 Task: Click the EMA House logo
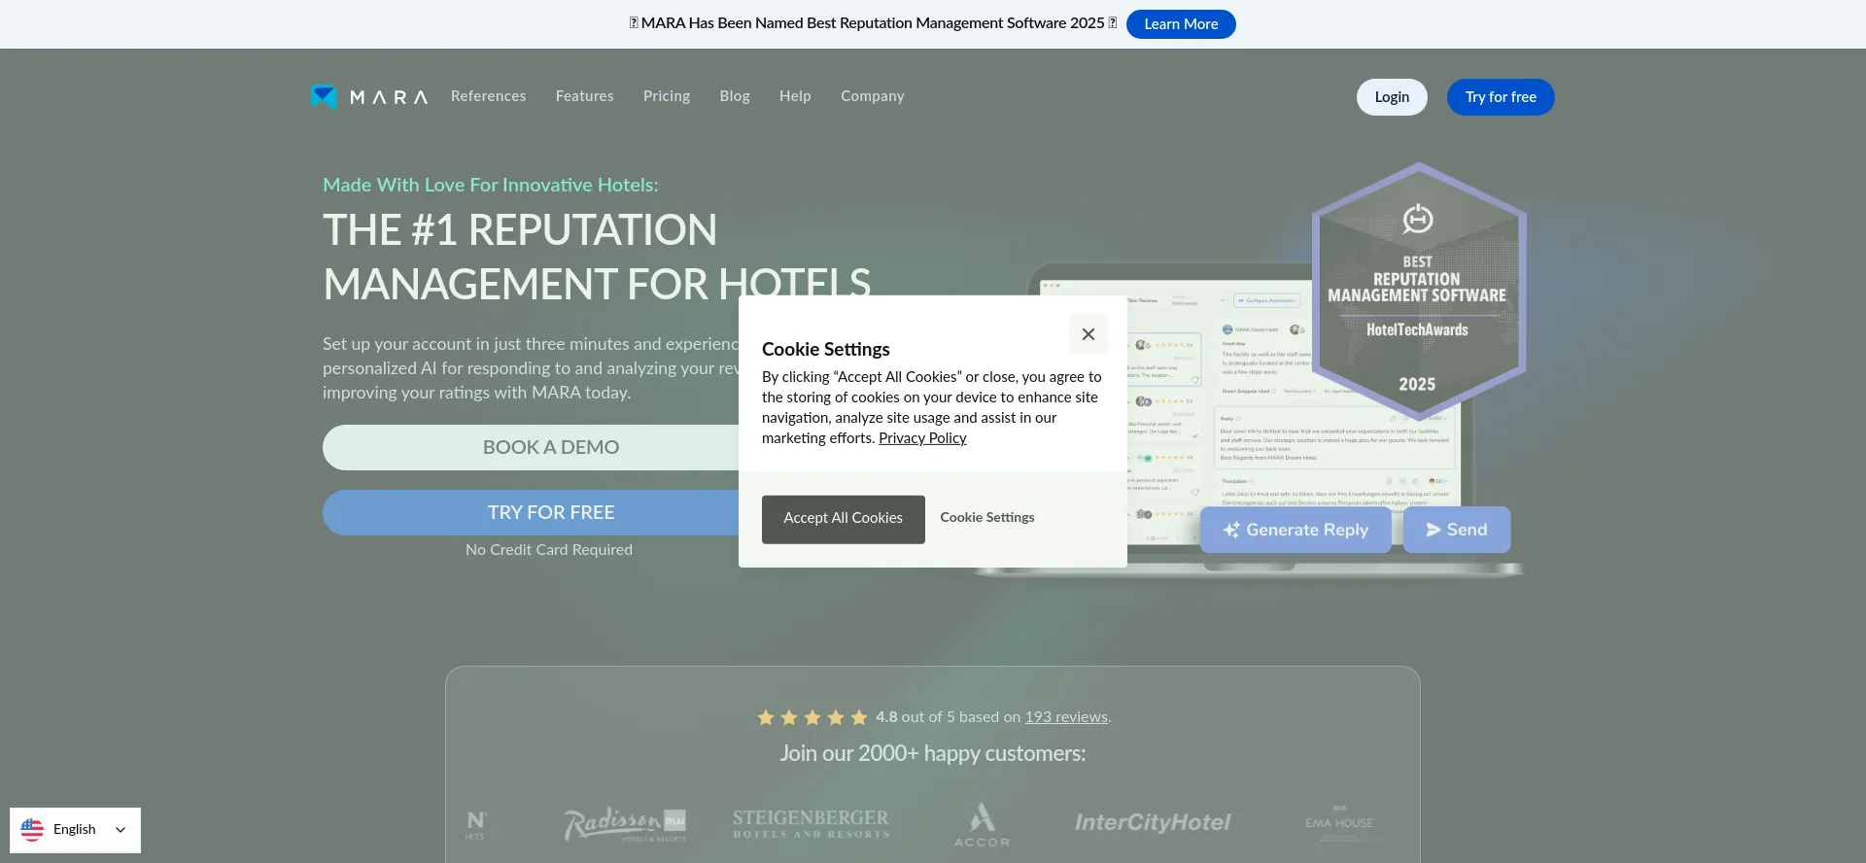[1339, 823]
